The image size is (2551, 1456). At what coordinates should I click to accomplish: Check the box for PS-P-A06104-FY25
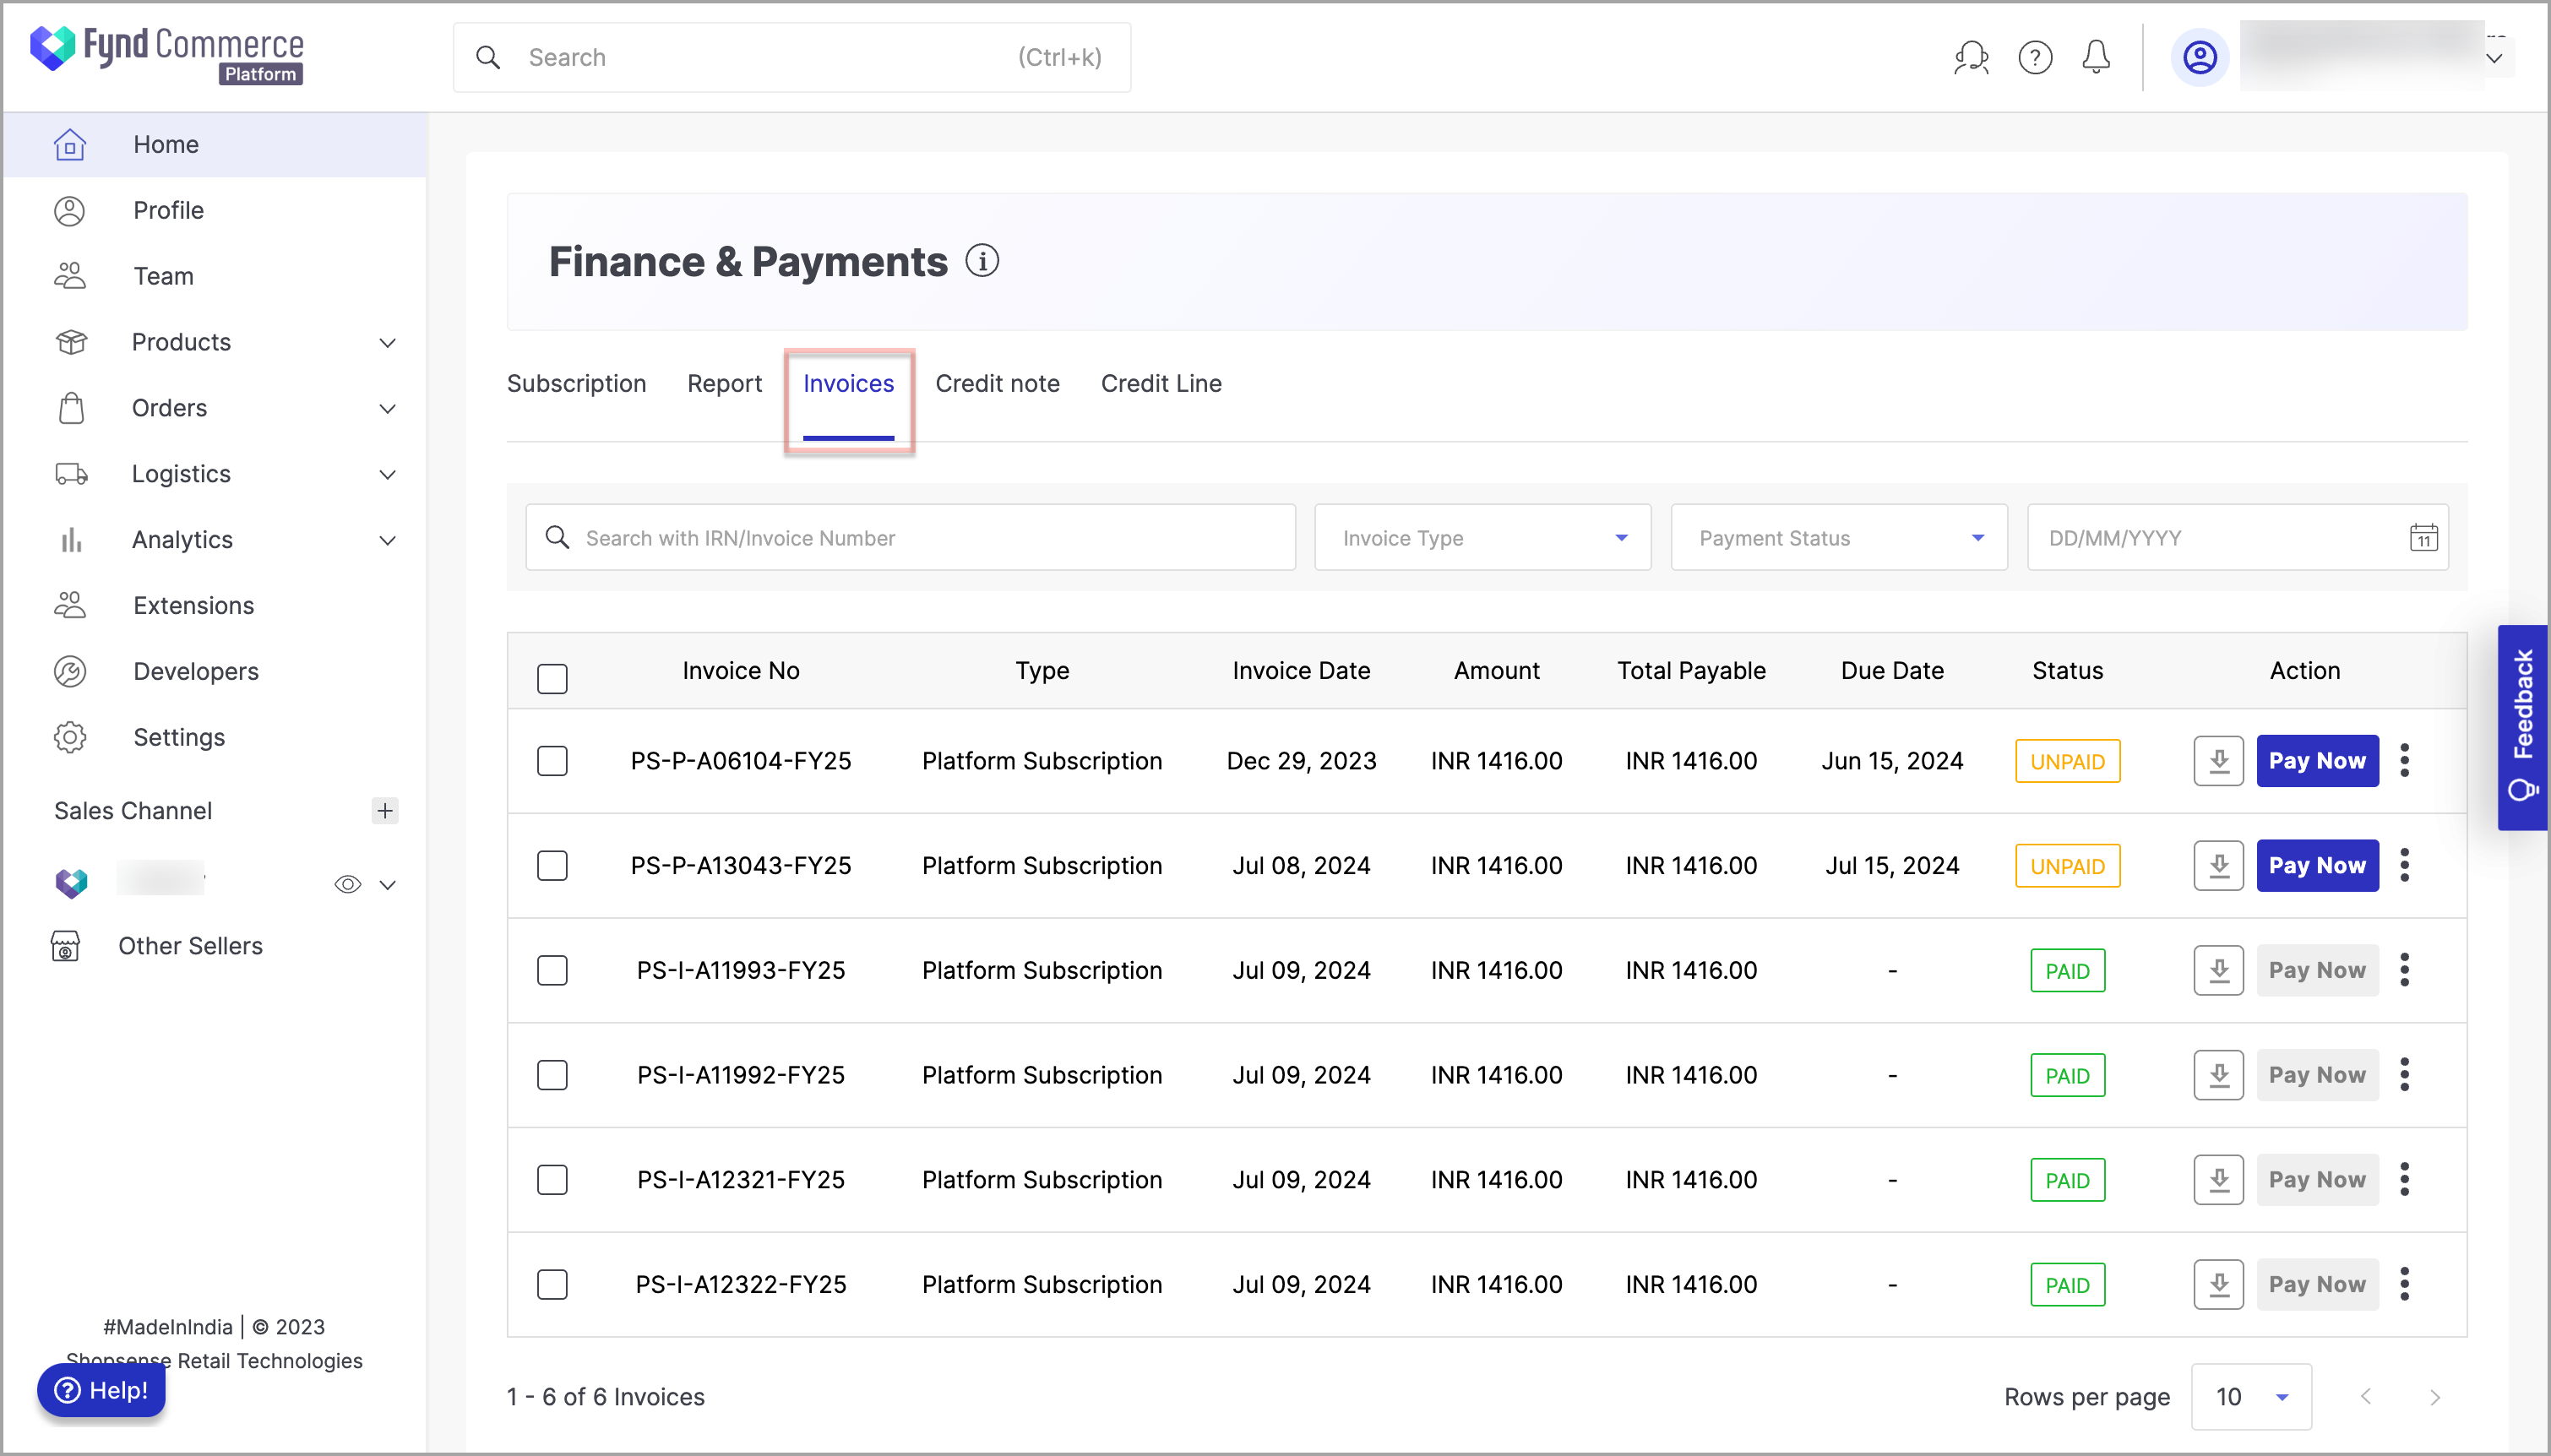(x=552, y=761)
